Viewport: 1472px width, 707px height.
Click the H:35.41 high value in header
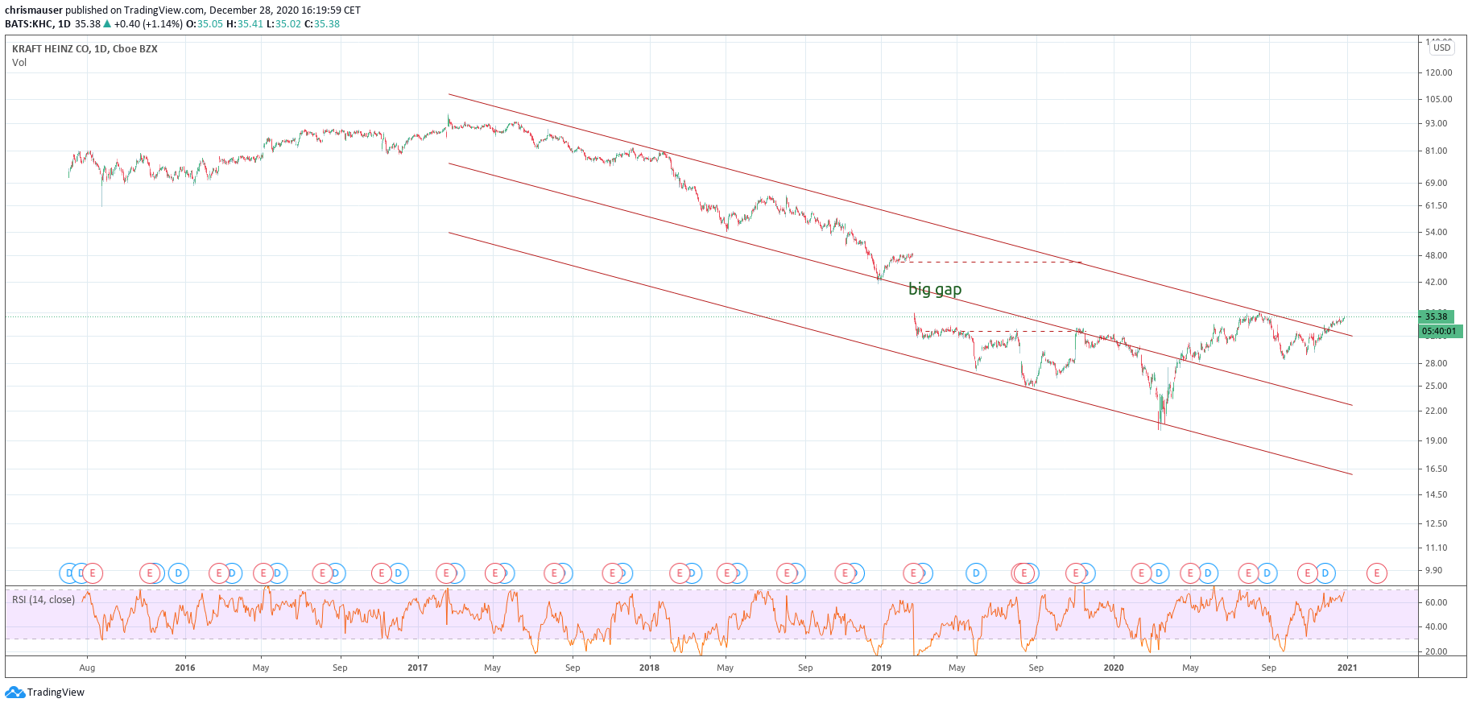(x=245, y=24)
